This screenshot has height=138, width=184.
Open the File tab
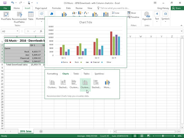5,8
